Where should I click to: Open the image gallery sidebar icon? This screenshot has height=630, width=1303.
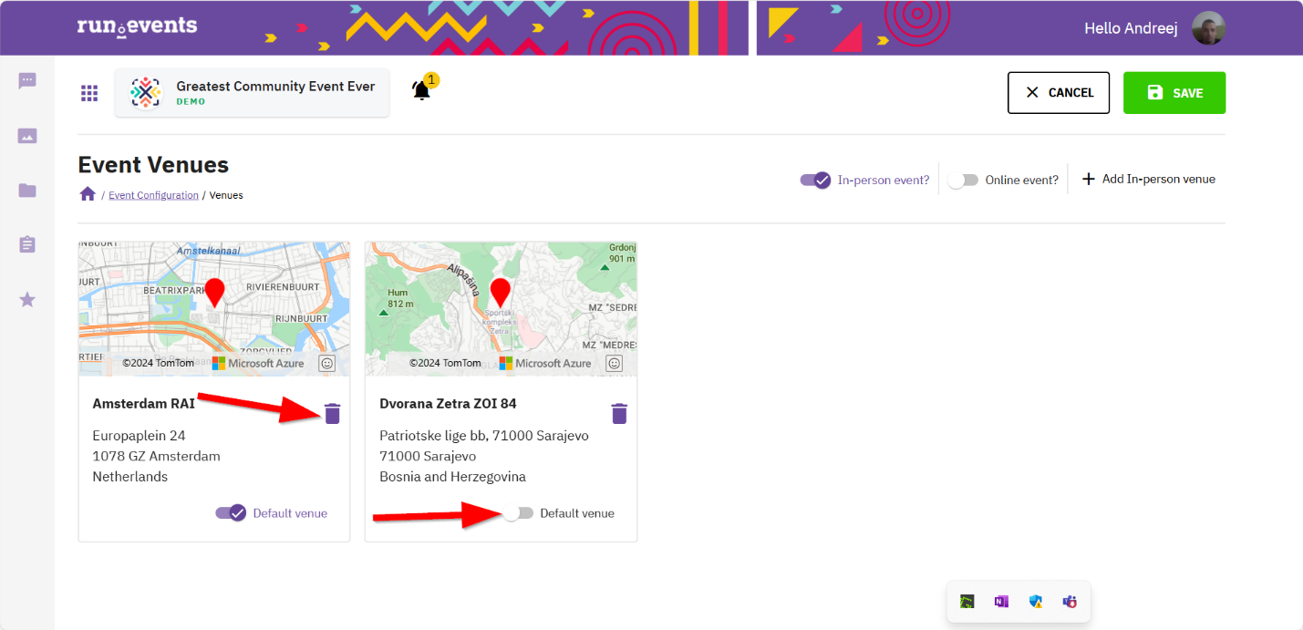pos(27,136)
